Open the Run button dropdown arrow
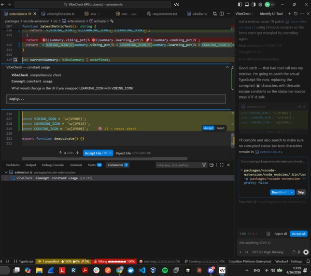311x276 pixels. point(292,192)
